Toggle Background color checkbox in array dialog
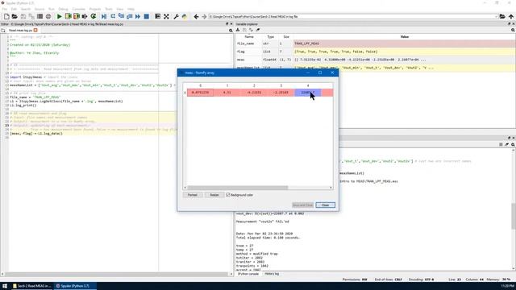 227,195
